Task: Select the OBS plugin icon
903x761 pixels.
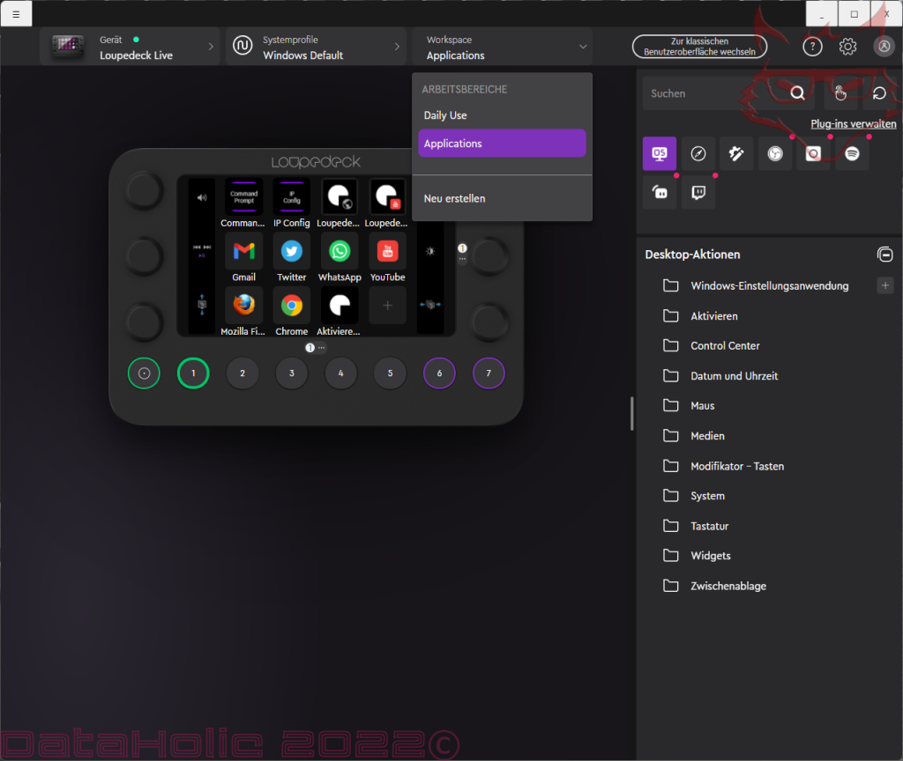Action: point(775,153)
